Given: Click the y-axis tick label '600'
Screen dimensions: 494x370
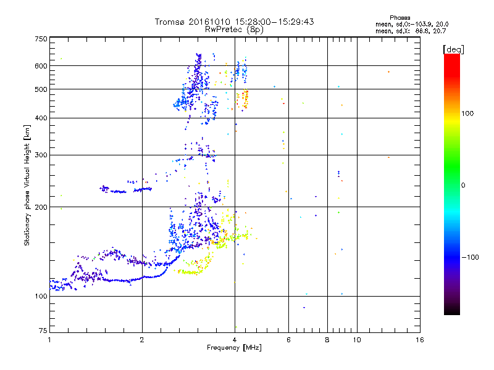Looking at the screenshot, I should point(41,66).
